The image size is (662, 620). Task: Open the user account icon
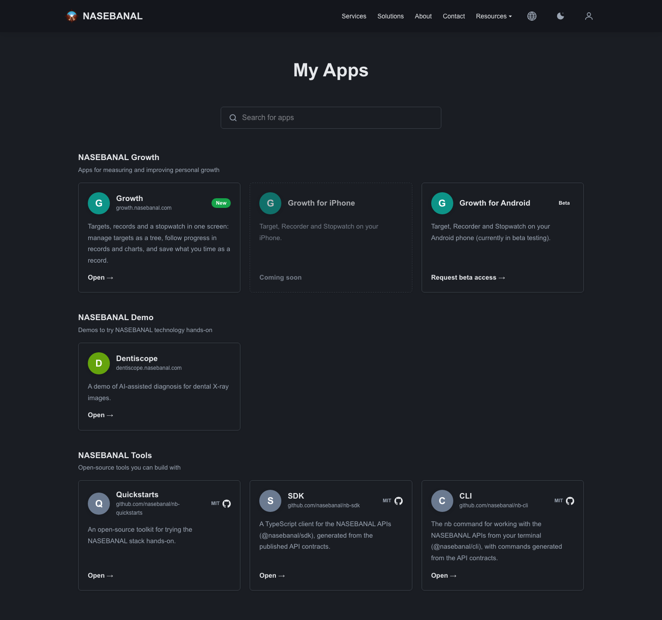[x=589, y=16]
